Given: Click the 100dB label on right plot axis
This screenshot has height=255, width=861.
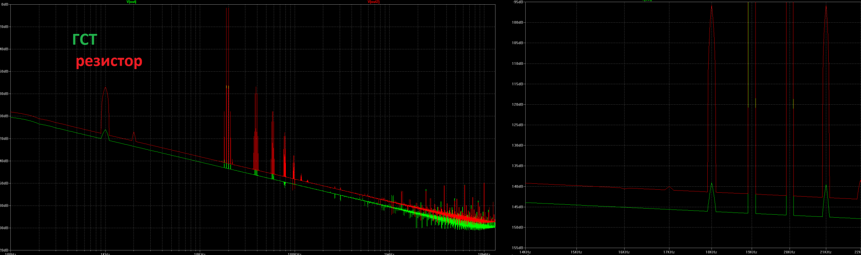Looking at the screenshot, I should tap(518, 22).
